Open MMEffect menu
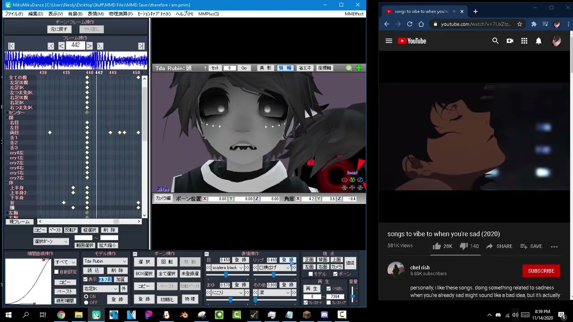573x322 pixels. pyautogui.click(x=354, y=14)
